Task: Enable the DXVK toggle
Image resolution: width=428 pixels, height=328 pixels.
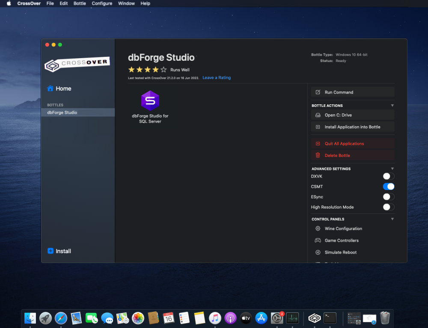Action: [388, 176]
